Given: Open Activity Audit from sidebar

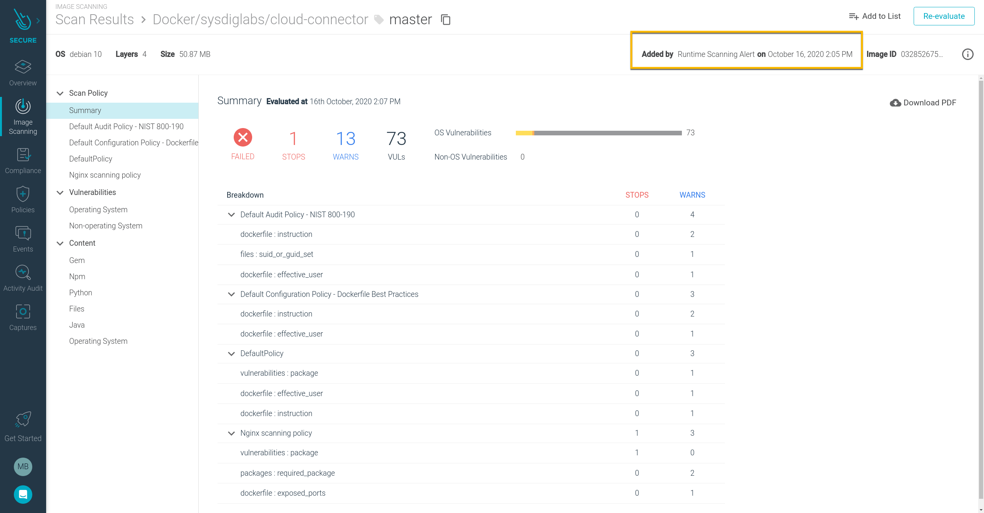Looking at the screenshot, I should [23, 273].
